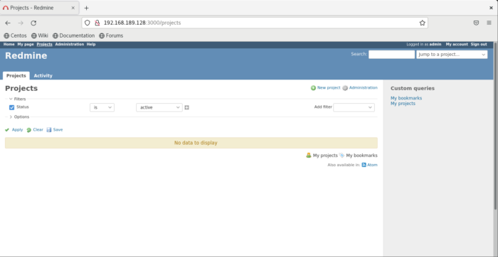This screenshot has width=498, height=257.
Task: Open My account link
Action: [x=457, y=44]
